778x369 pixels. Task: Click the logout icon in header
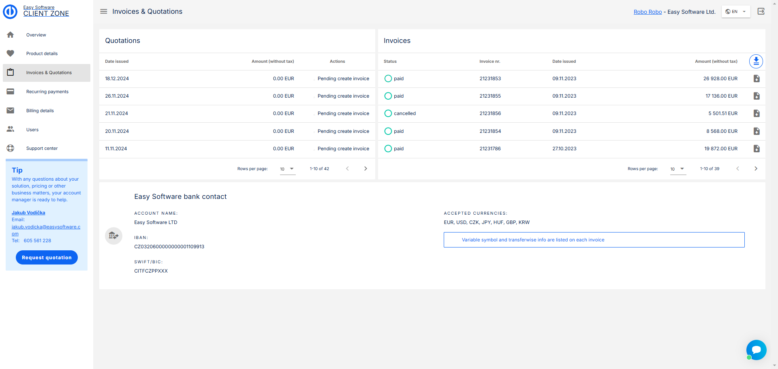pos(761,11)
